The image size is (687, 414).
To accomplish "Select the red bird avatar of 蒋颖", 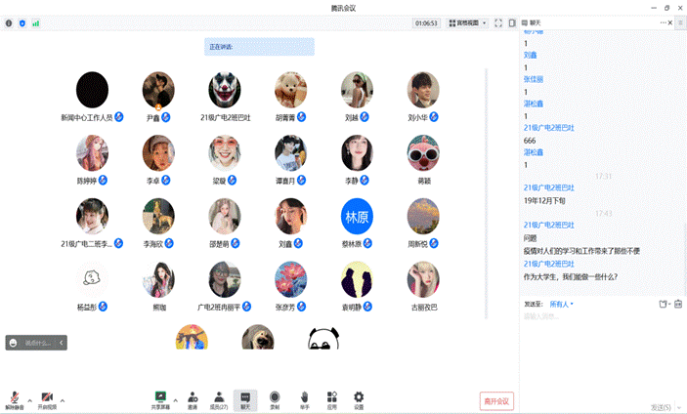I will click(x=423, y=152).
